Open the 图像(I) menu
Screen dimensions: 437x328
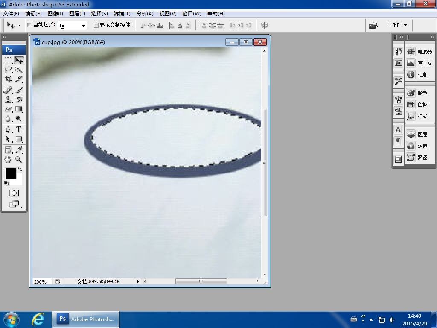pos(55,13)
